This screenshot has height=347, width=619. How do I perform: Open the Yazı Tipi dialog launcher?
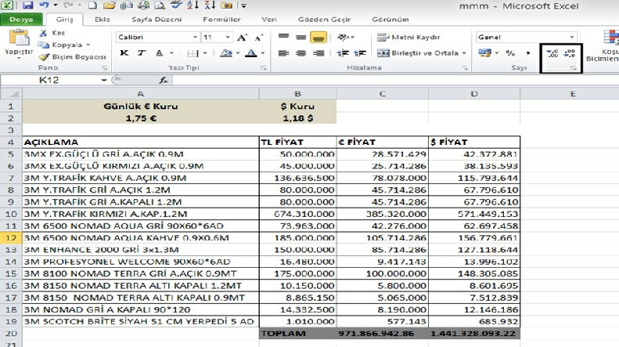pyautogui.click(x=263, y=68)
